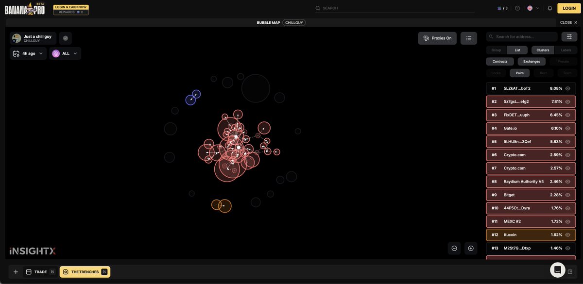This screenshot has height=284, width=583.
Task: Open the TRADE tab
Action: click(x=40, y=272)
